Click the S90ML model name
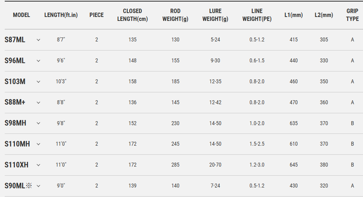The image size is (363, 197). tap(15, 186)
